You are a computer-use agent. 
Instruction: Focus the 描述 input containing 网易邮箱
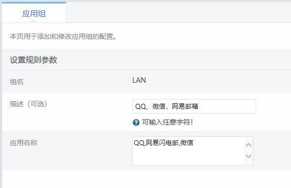[194, 106]
